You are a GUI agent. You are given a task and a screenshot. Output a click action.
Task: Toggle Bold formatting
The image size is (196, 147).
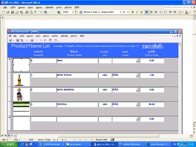point(133,12)
